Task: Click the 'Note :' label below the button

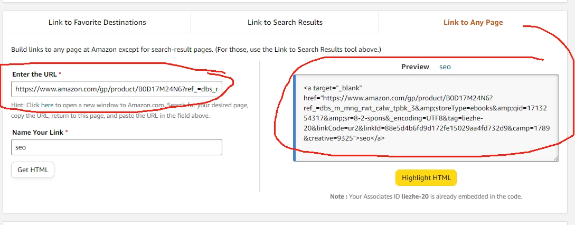Action: (338, 196)
